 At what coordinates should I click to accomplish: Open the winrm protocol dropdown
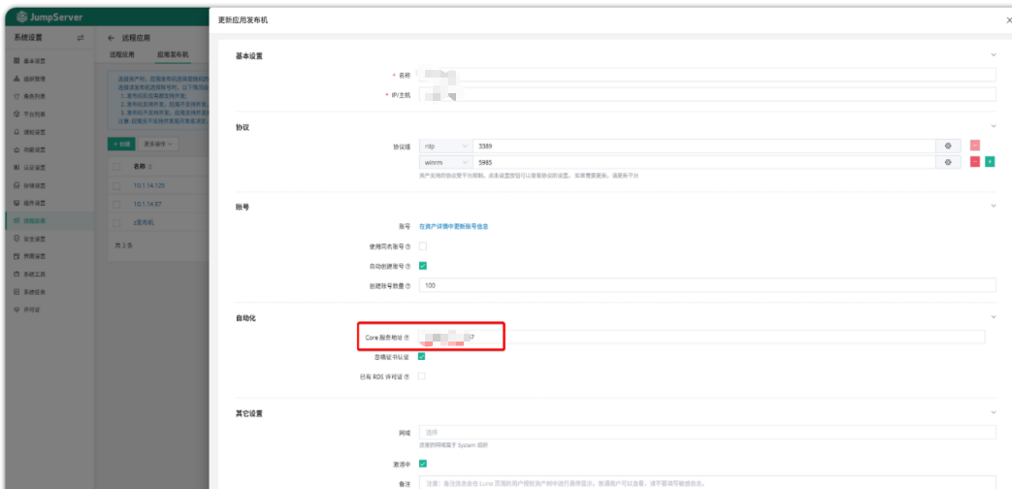coord(445,162)
